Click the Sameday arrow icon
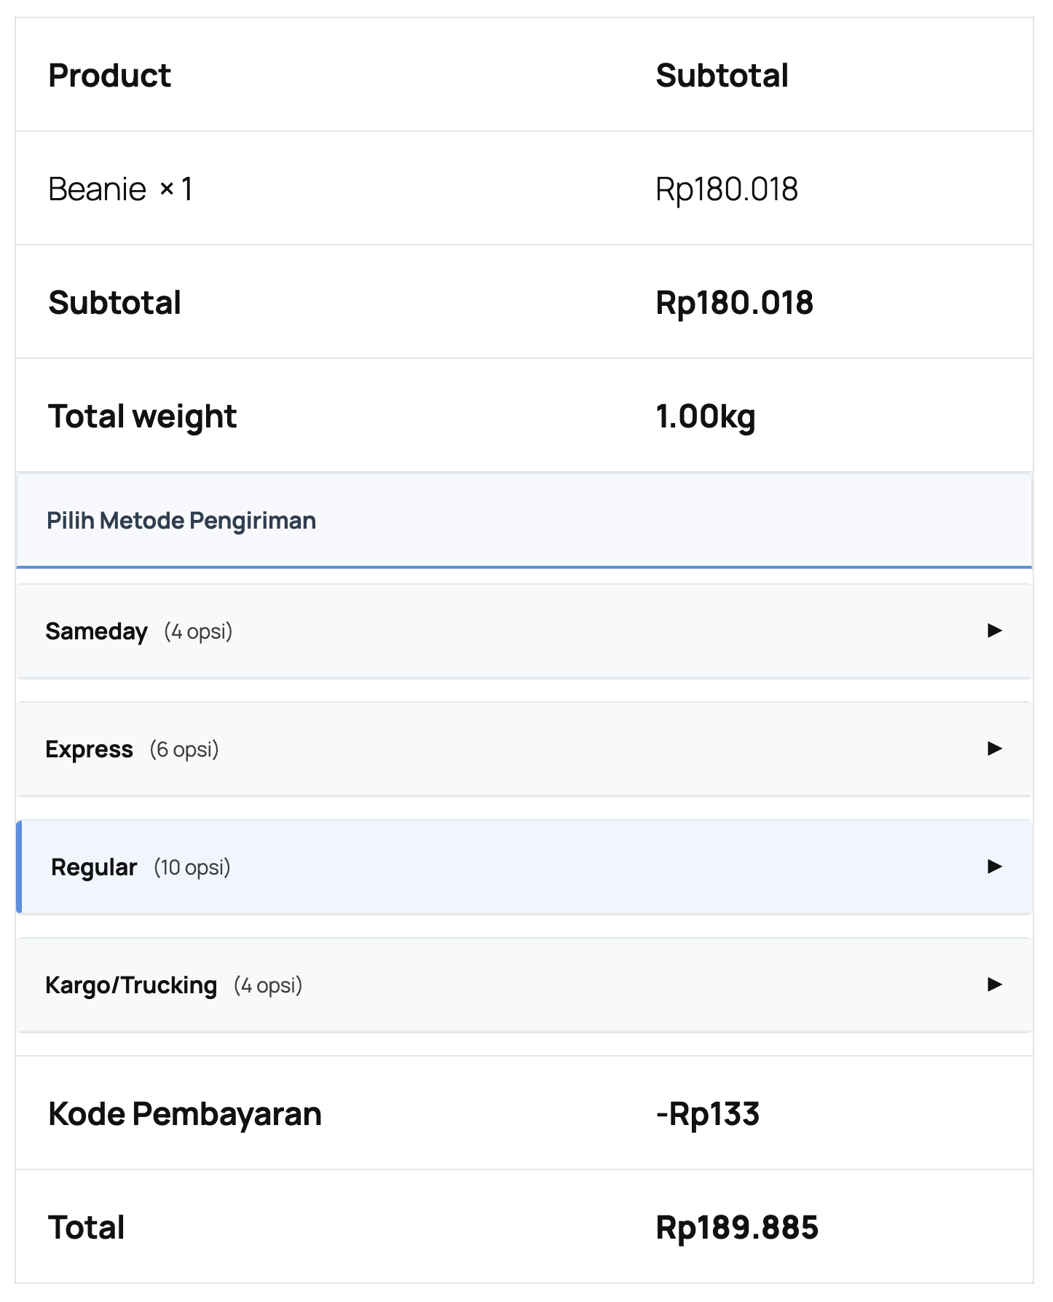Viewport: 1053px width, 1302px height. pyautogui.click(x=994, y=631)
